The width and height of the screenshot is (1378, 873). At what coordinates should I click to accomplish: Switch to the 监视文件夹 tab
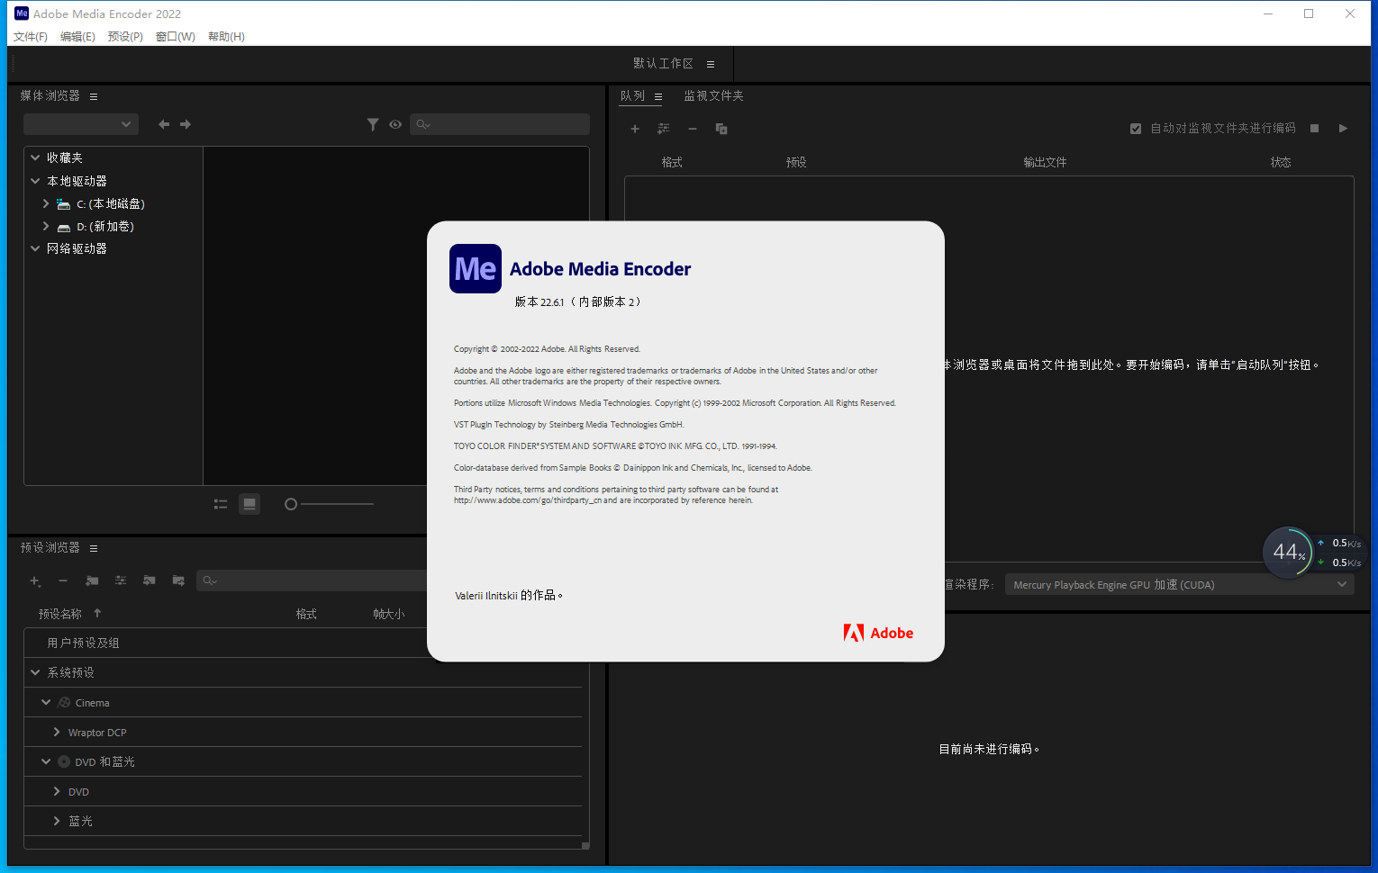click(x=713, y=95)
